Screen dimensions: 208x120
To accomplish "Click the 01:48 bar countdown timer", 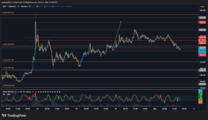I will click(202, 53).
